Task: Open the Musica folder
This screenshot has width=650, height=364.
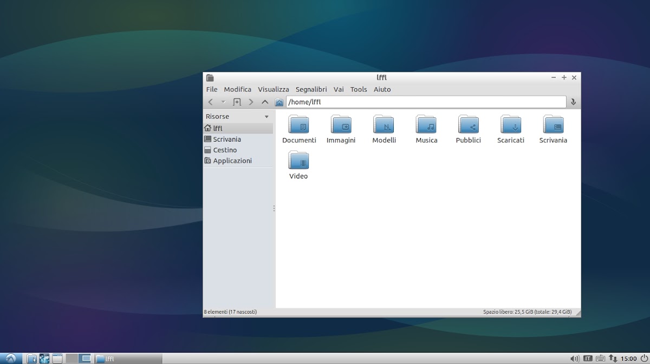Action: coord(426,129)
